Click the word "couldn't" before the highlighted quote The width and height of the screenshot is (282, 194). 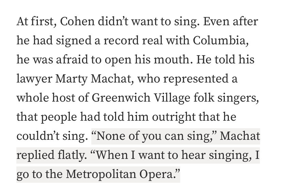pos(37,137)
